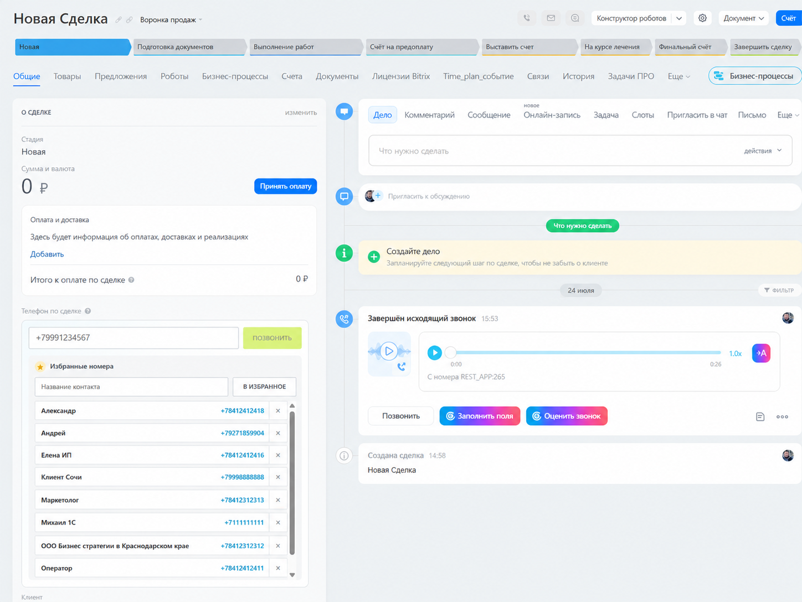Click the pencil icon beside the deal title
Screen dimensions: 802x602
click(x=119, y=19)
